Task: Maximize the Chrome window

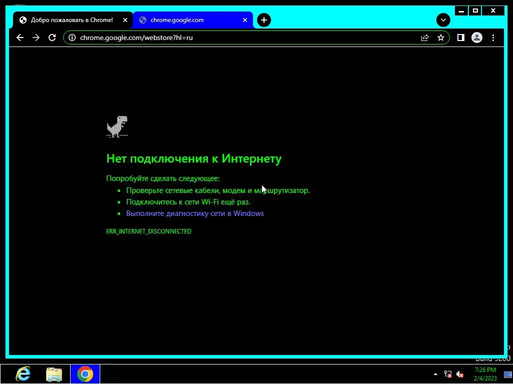Action: 475,11
